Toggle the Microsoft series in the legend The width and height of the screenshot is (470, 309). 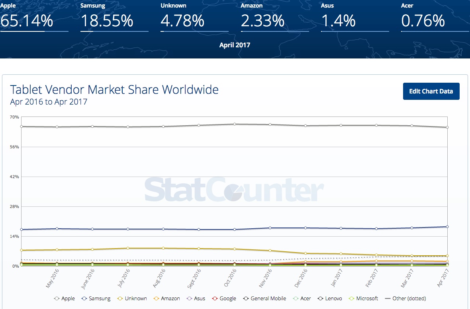[363, 299]
